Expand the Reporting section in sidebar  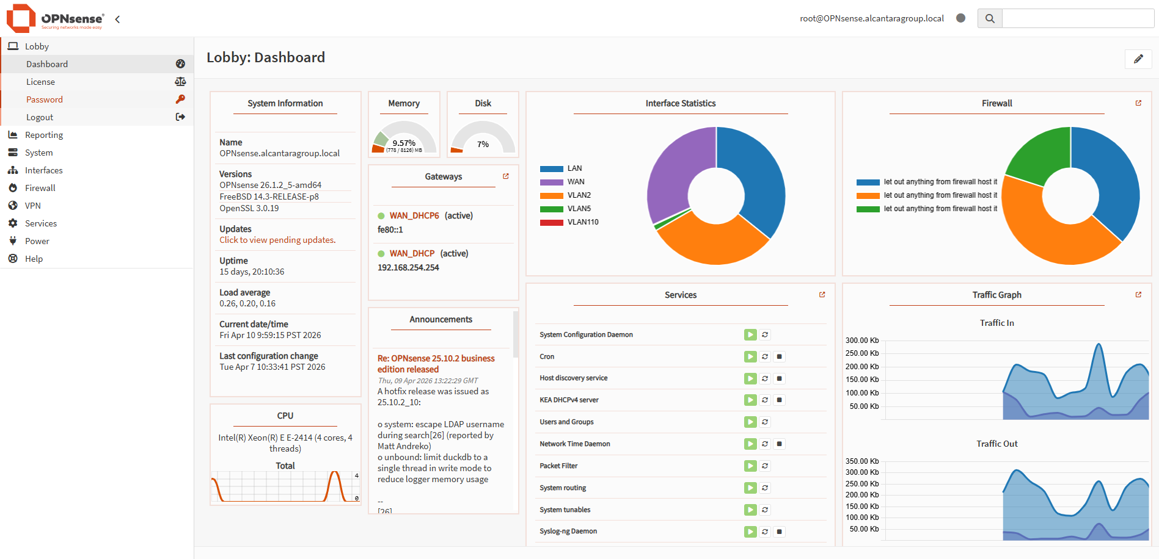tap(43, 134)
